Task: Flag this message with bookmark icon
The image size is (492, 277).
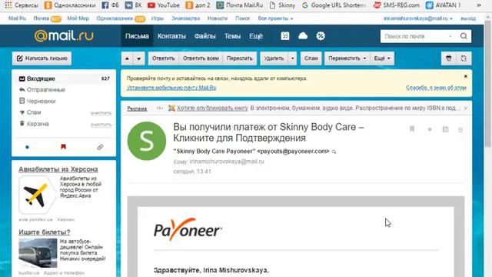Action: pos(412,129)
